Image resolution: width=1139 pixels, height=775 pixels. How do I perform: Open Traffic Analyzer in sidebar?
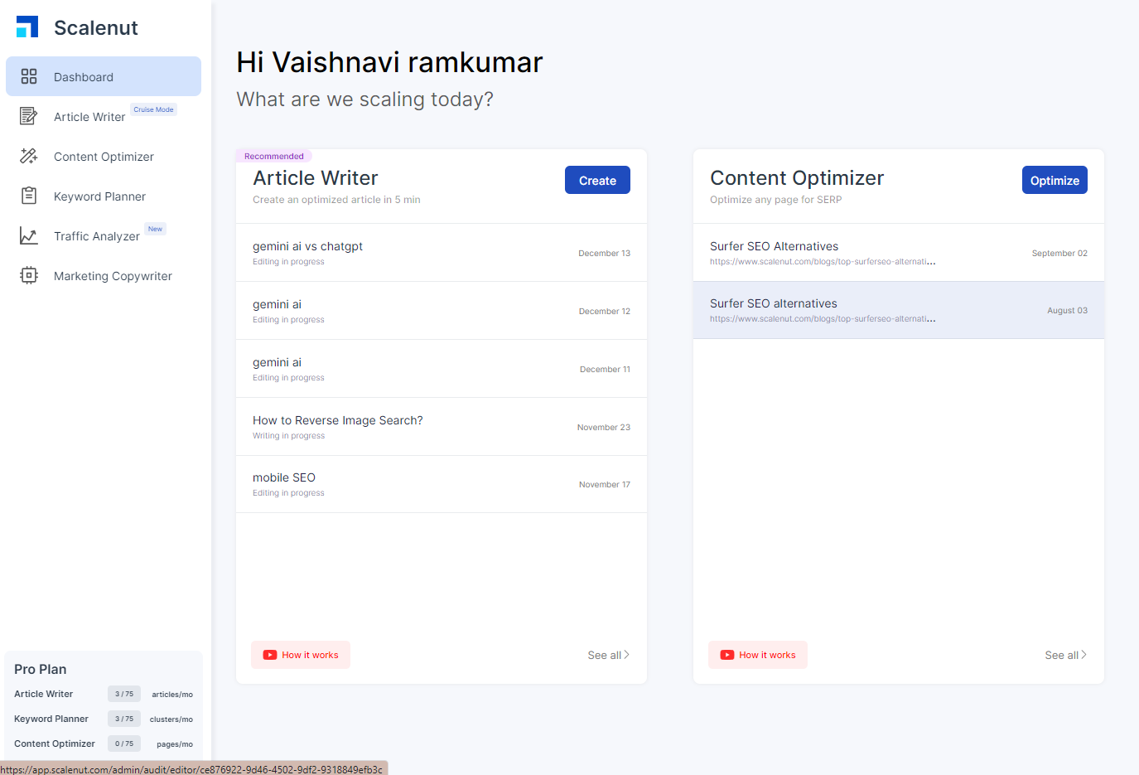point(104,235)
